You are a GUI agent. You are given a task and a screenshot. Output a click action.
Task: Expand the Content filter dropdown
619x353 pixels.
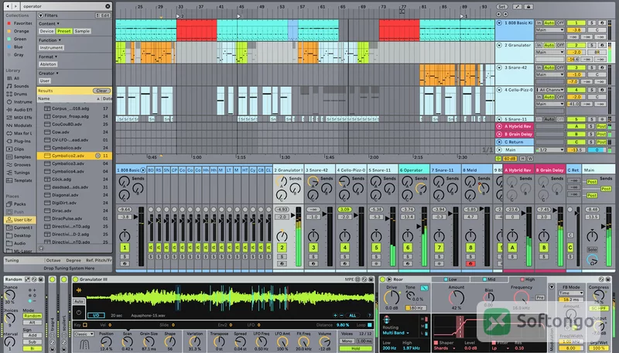pyautogui.click(x=50, y=24)
